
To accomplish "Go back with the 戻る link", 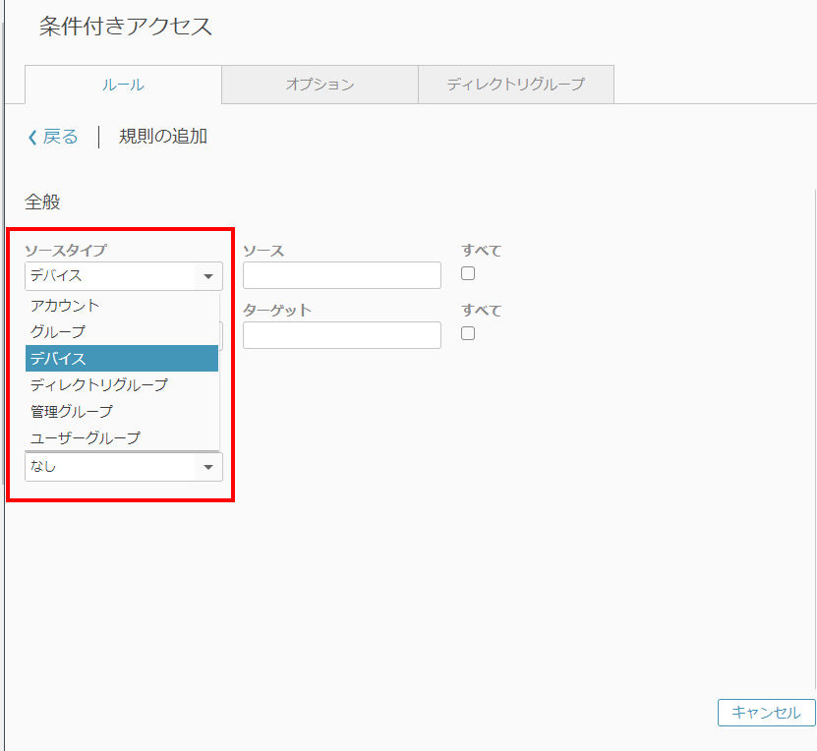I will click(x=60, y=137).
